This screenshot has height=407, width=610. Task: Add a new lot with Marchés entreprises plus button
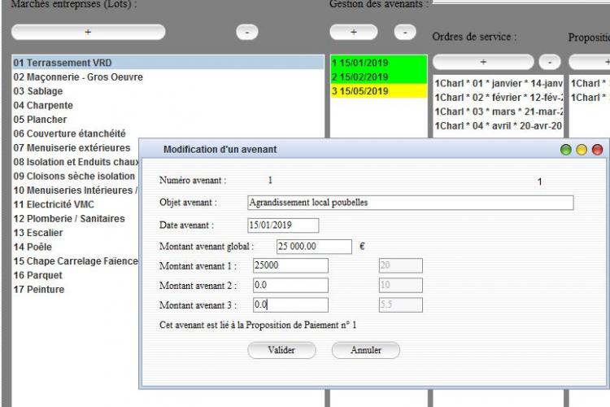89,32
